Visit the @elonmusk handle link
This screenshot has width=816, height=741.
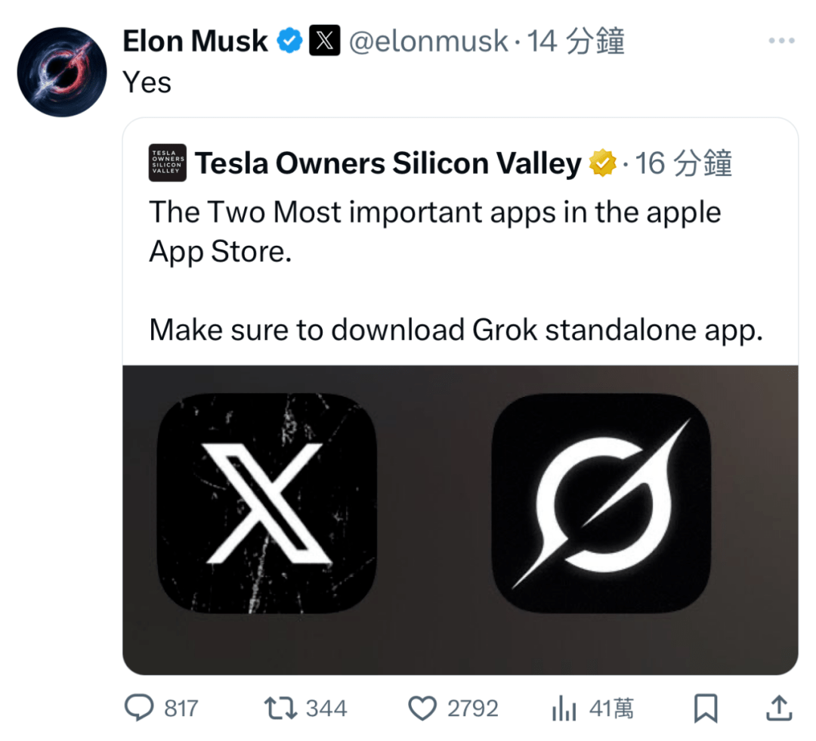tap(428, 41)
